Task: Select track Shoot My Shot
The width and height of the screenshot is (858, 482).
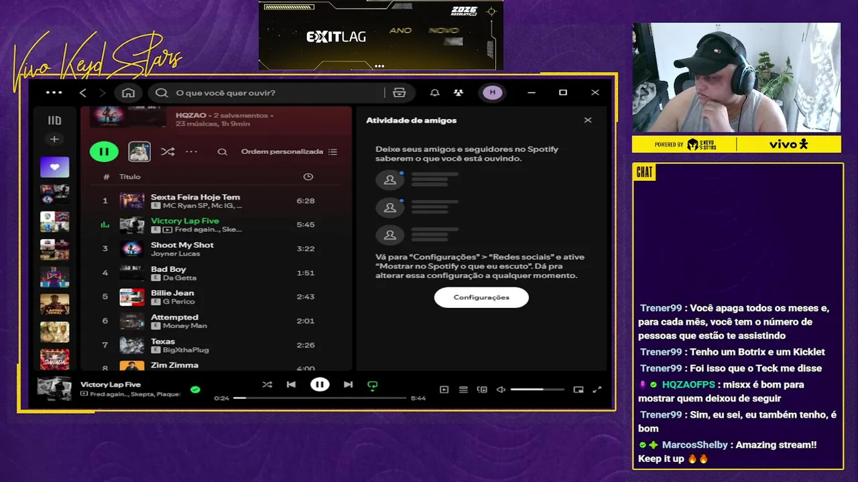Action: [x=217, y=249]
